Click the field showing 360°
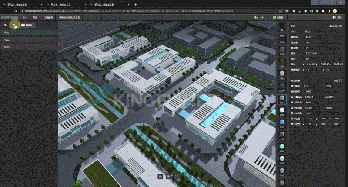Viewport: 348px width, 187px height. click(323, 103)
